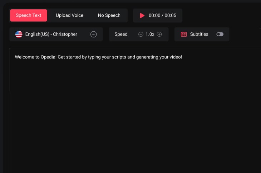Switch to the Upload Voice tab

69,15
